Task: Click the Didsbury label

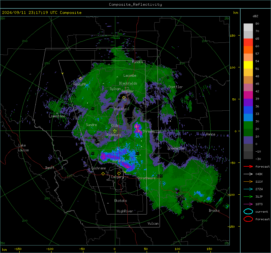Action: (x=114, y=135)
